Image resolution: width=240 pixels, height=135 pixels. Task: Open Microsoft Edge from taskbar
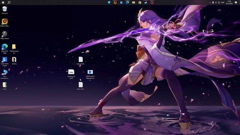pos(127,3)
